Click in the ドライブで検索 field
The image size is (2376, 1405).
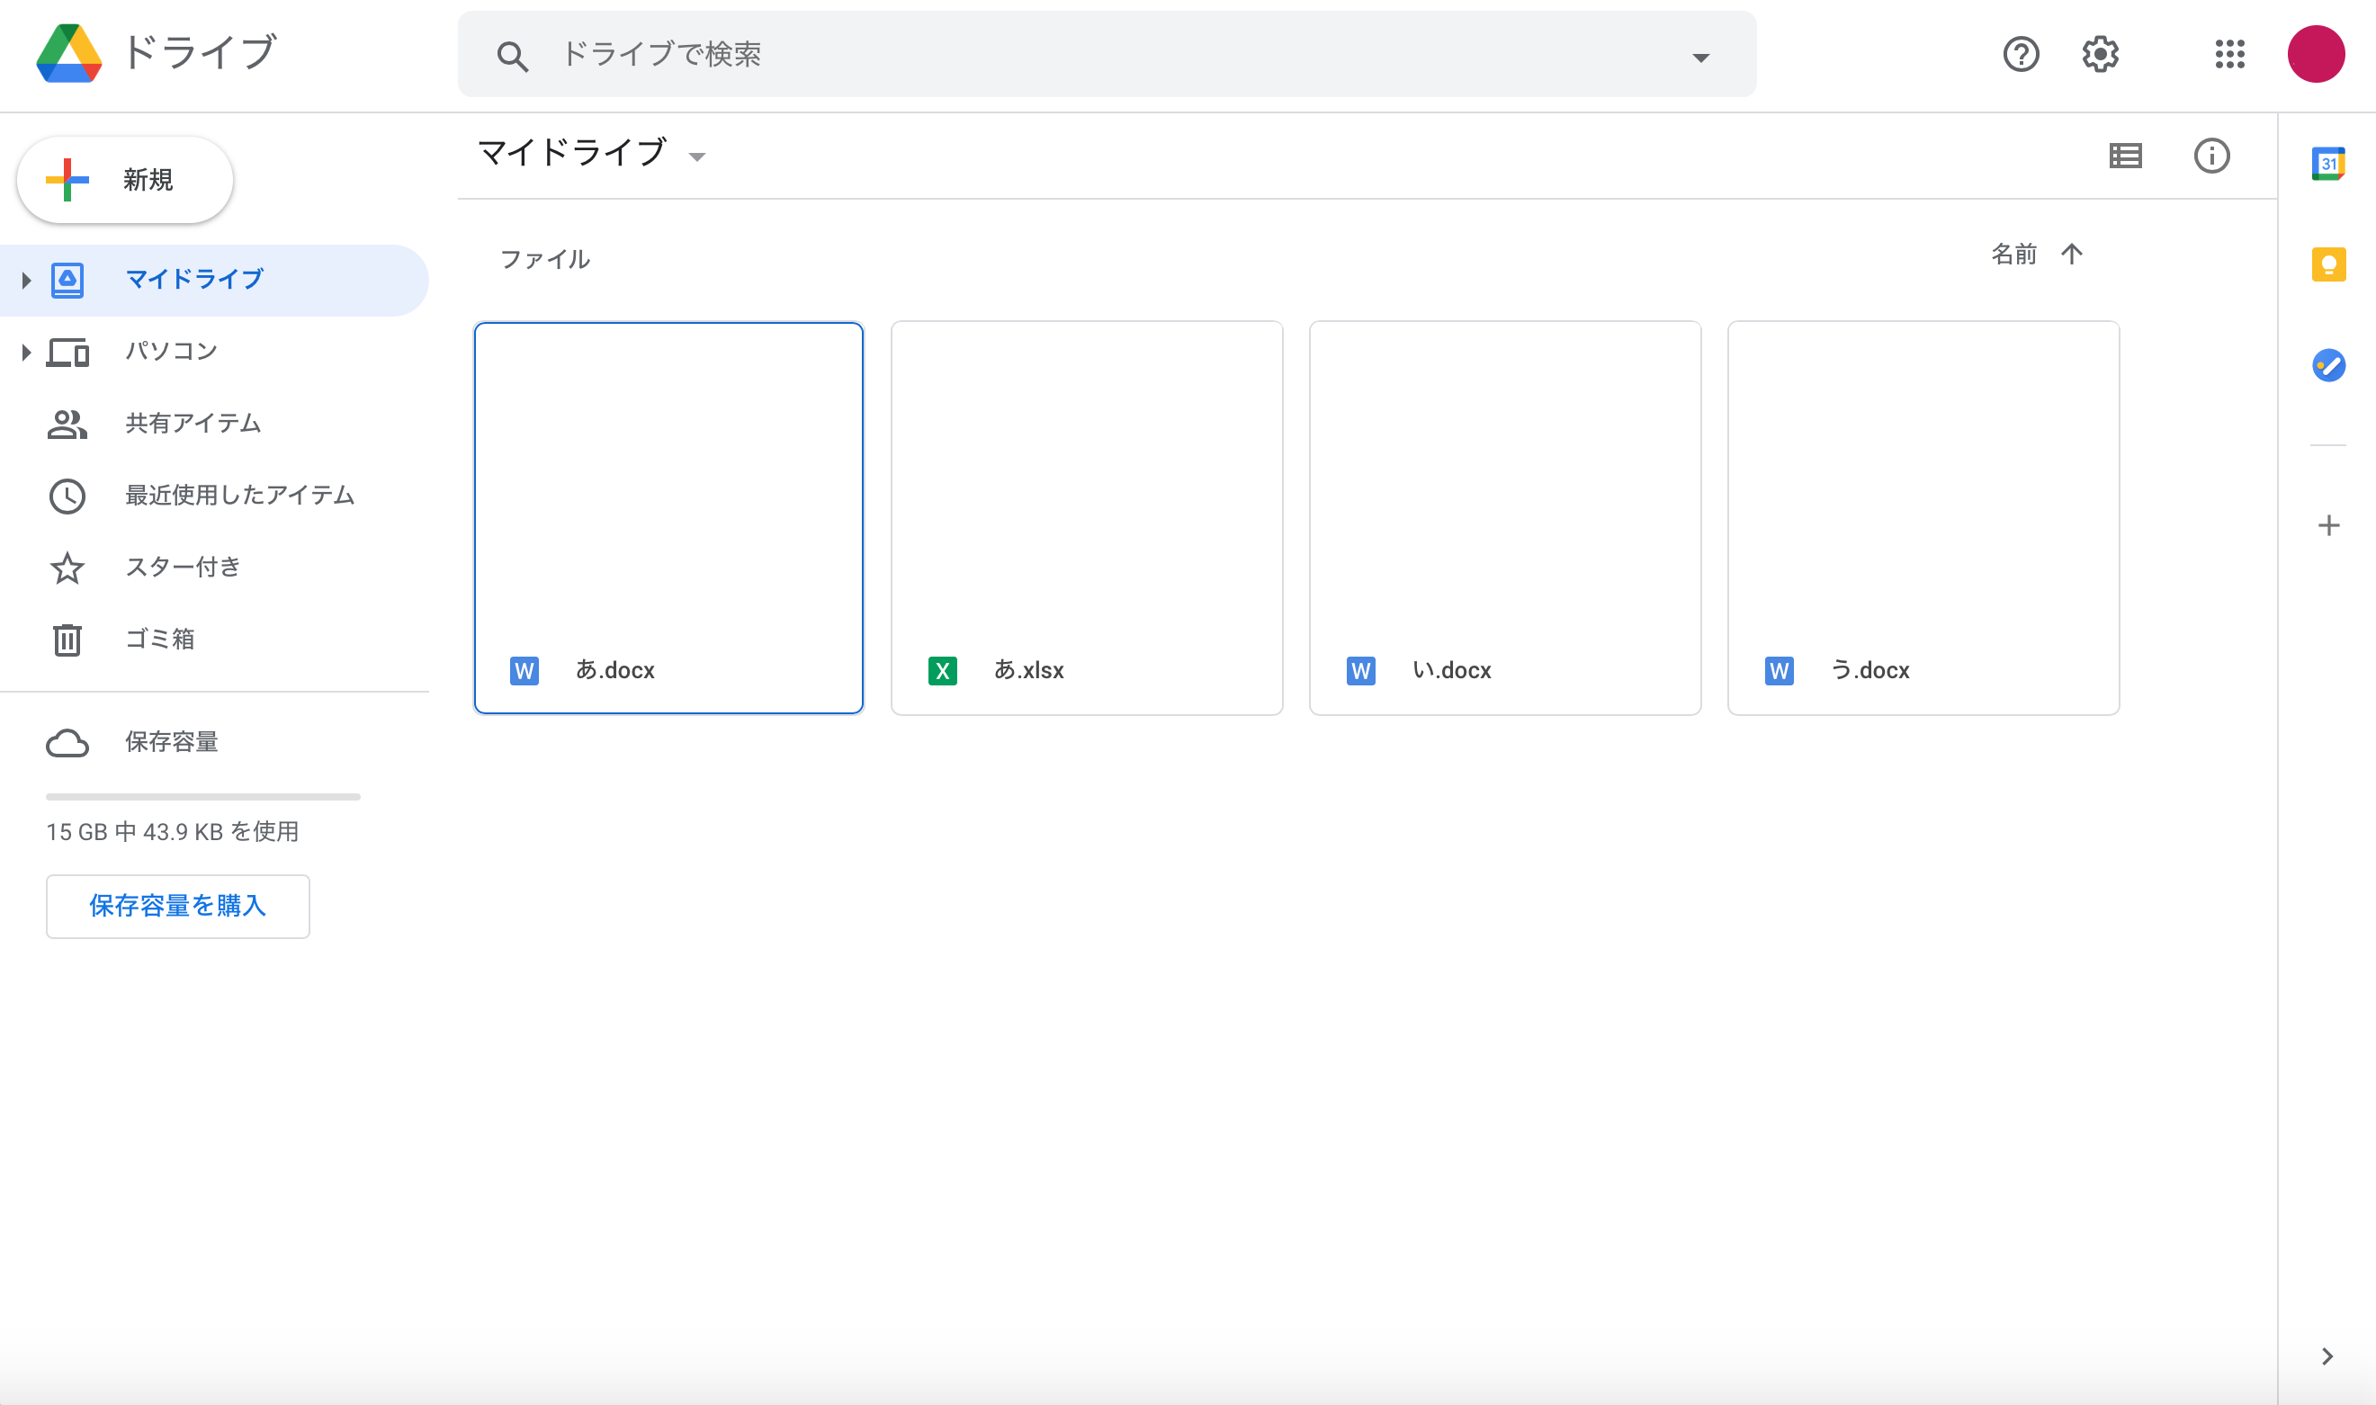(x=1107, y=54)
